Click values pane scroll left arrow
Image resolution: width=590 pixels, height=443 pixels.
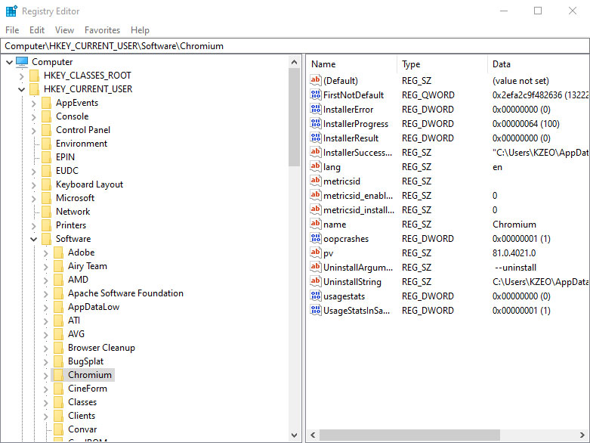click(313, 435)
